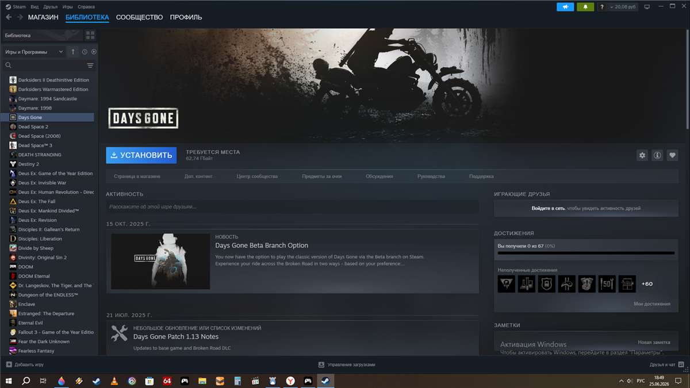
Task: Open Обсуждения link
Action: (379, 176)
